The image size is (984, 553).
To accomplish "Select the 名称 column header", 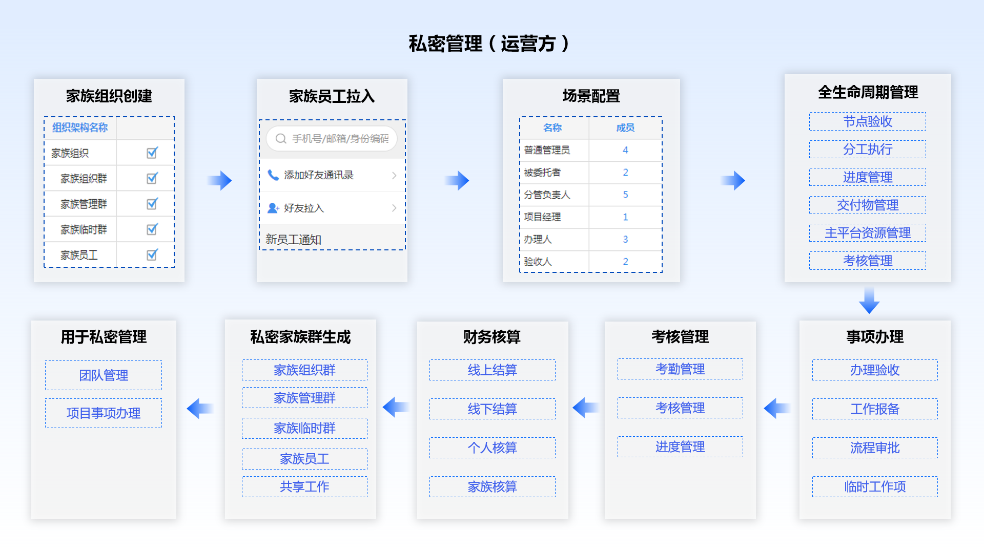I will click(552, 128).
